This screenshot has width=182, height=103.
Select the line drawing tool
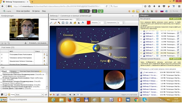point(51,23)
